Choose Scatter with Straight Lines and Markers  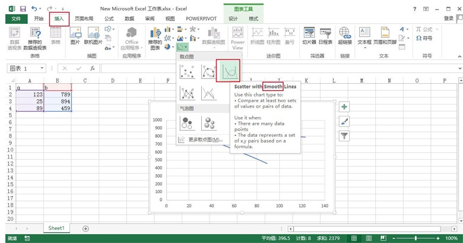187,93
